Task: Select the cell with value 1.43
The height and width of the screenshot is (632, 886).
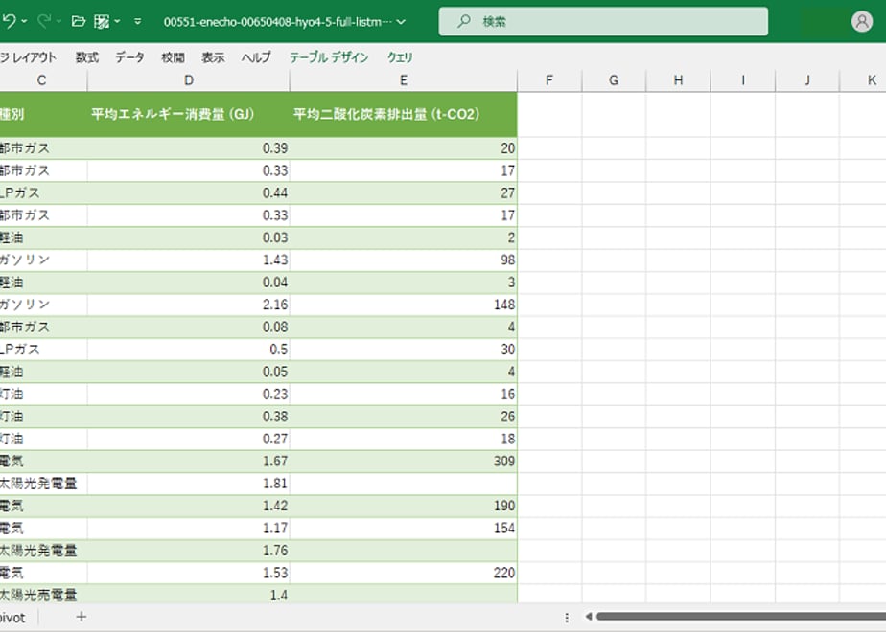Action: click(189, 260)
